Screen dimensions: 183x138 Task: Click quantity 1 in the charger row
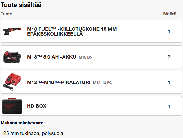(x=169, y=82)
